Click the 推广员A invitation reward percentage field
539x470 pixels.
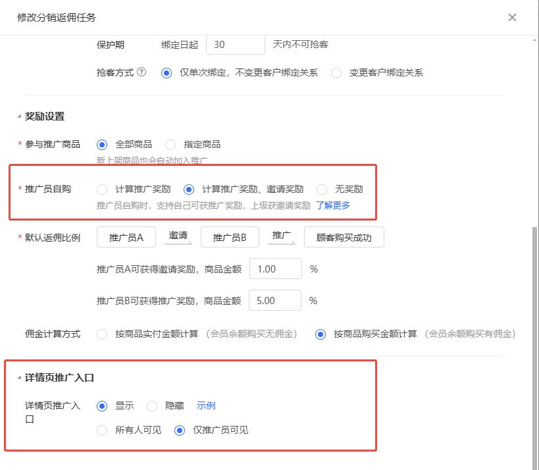tap(275, 269)
